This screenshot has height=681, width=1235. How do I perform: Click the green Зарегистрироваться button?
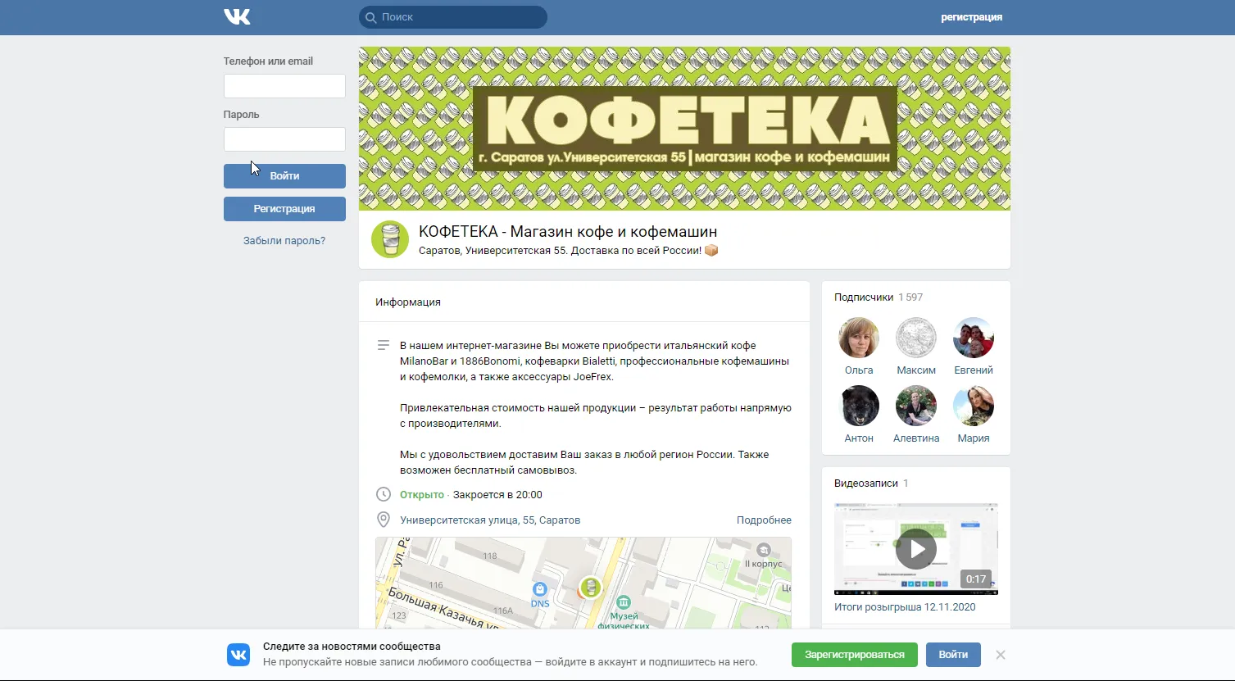click(855, 655)
